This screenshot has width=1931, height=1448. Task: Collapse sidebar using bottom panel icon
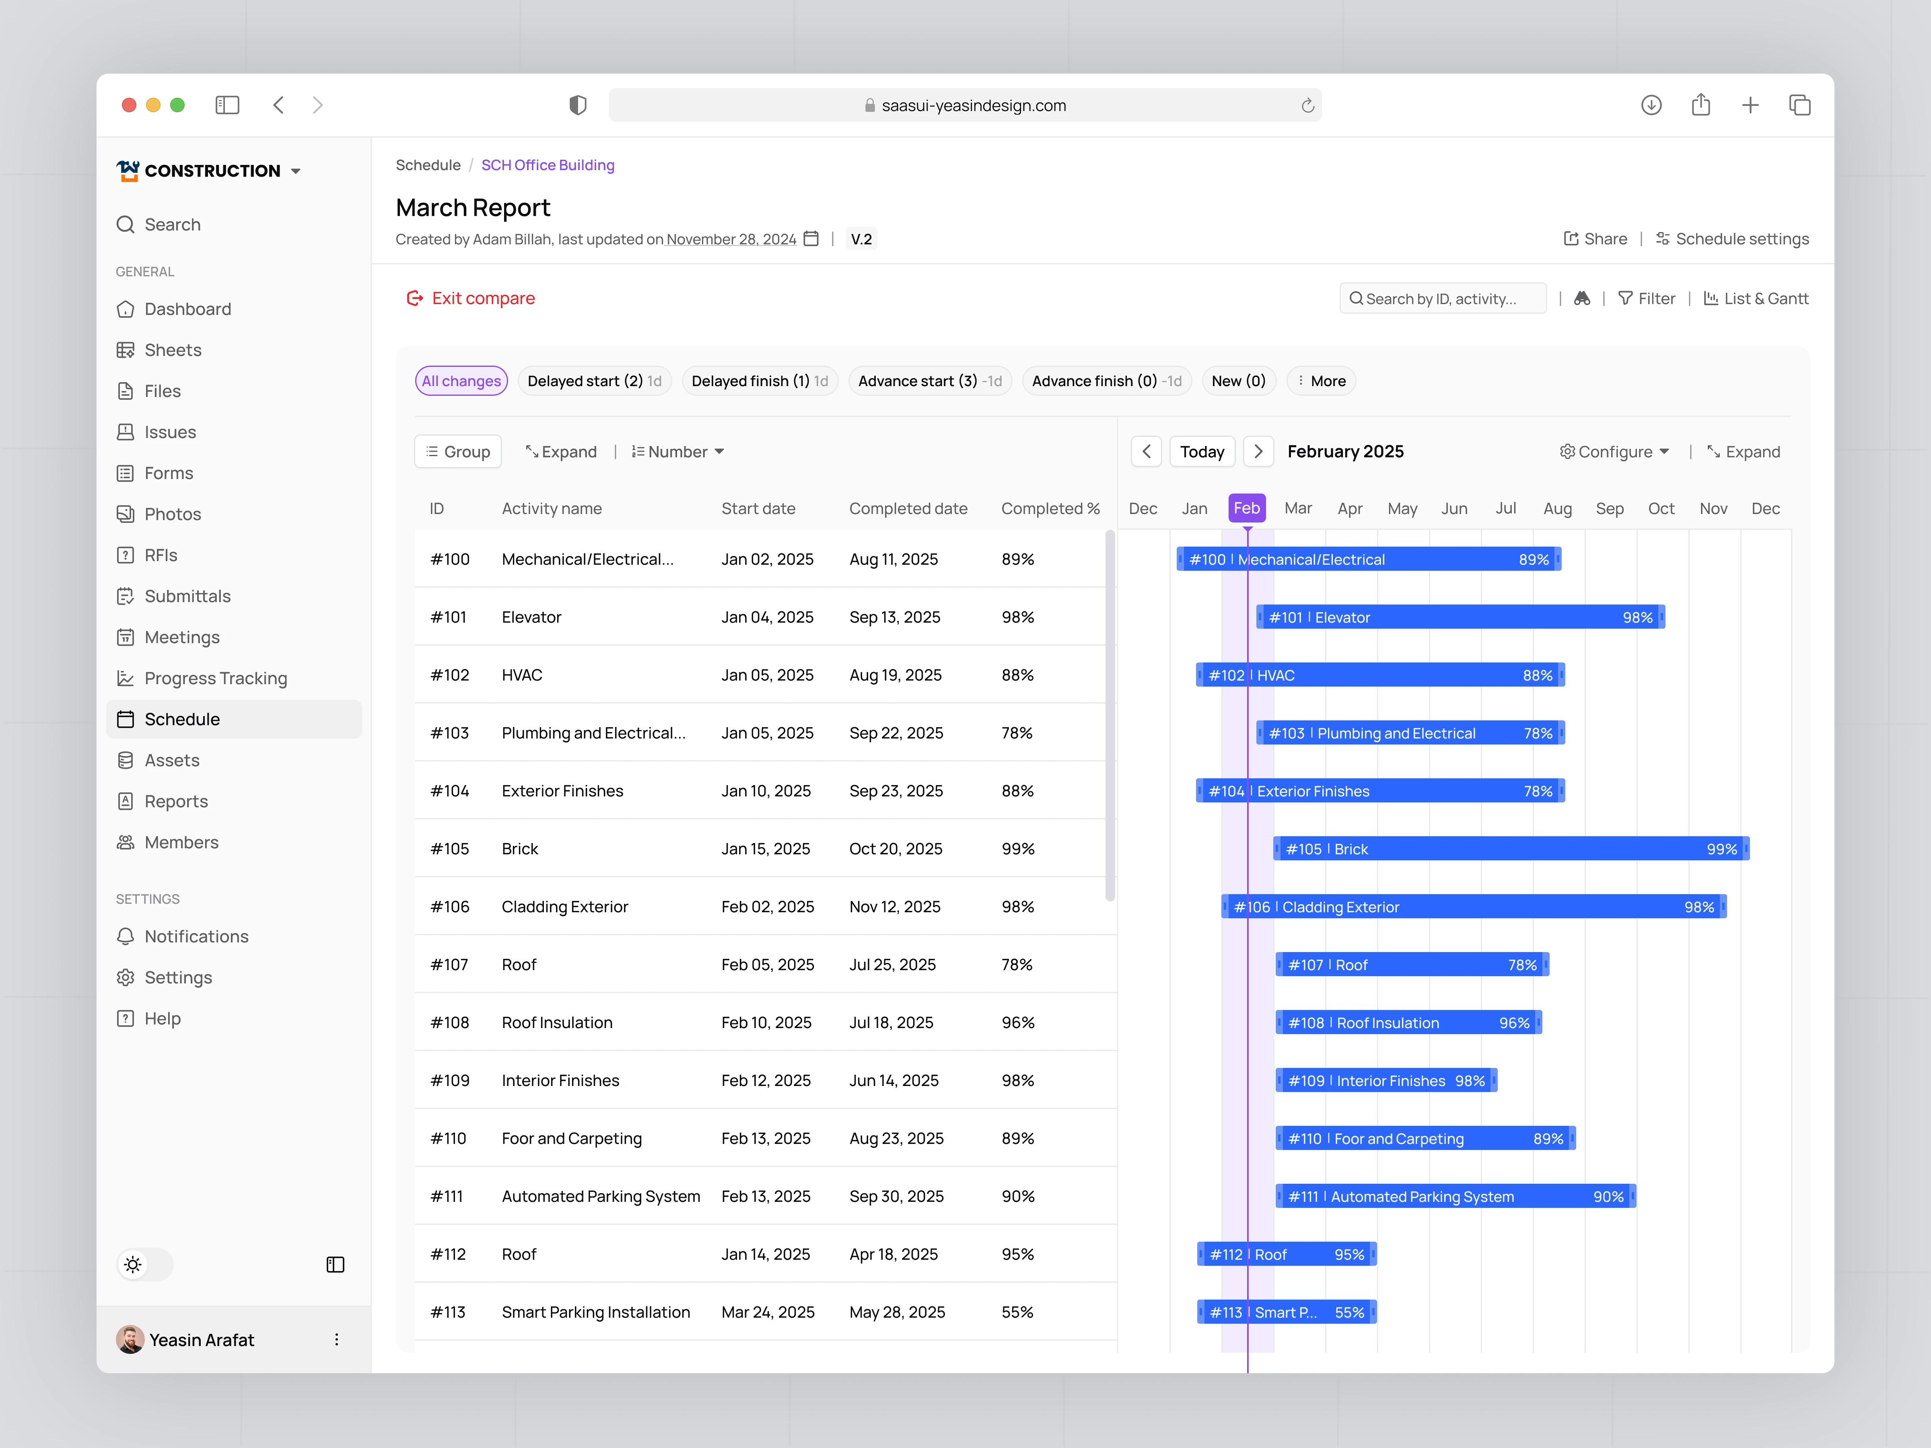[335, 1265]
